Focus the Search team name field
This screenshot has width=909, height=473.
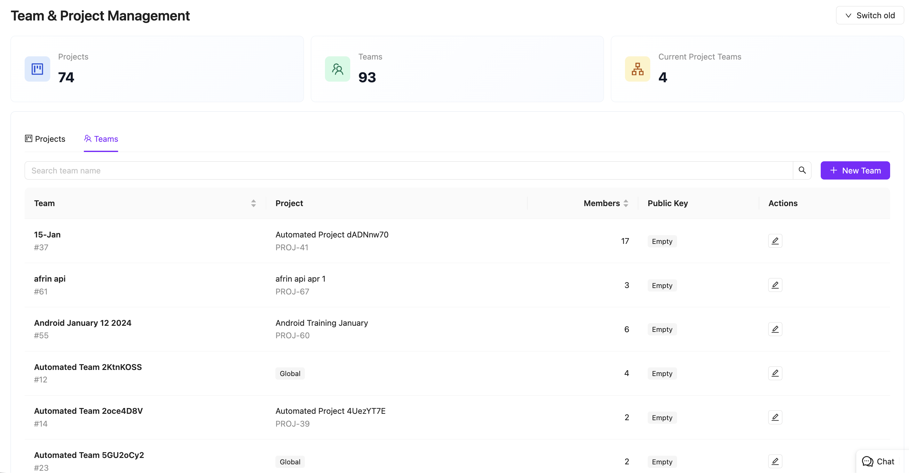[x=409, y=171]
